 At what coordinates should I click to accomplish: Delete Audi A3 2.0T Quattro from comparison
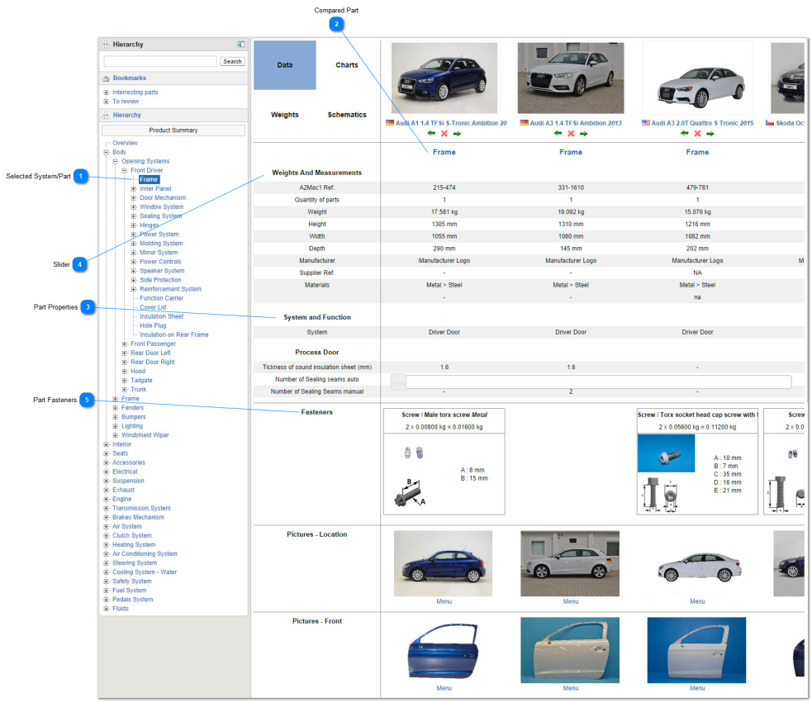click(697, 134)
